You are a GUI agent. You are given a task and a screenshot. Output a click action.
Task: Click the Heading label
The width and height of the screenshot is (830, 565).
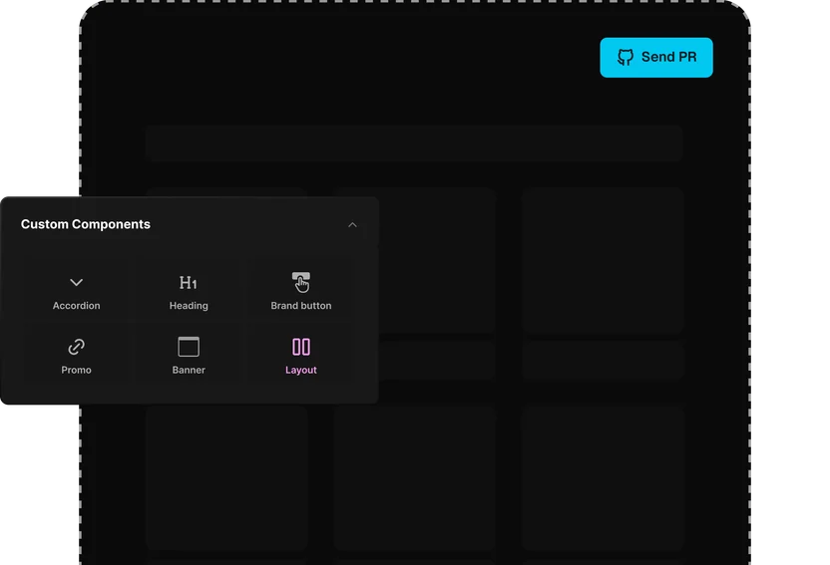point(189,306)
